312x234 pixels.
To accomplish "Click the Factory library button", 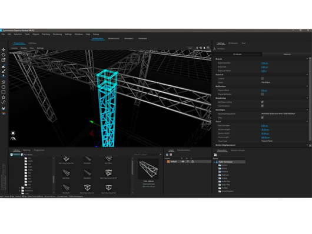I will click(x=15, y=155).
